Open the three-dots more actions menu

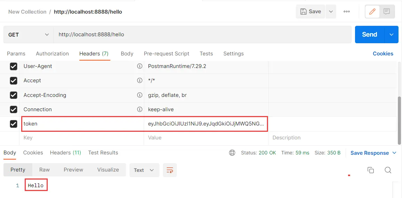[347, 12]
